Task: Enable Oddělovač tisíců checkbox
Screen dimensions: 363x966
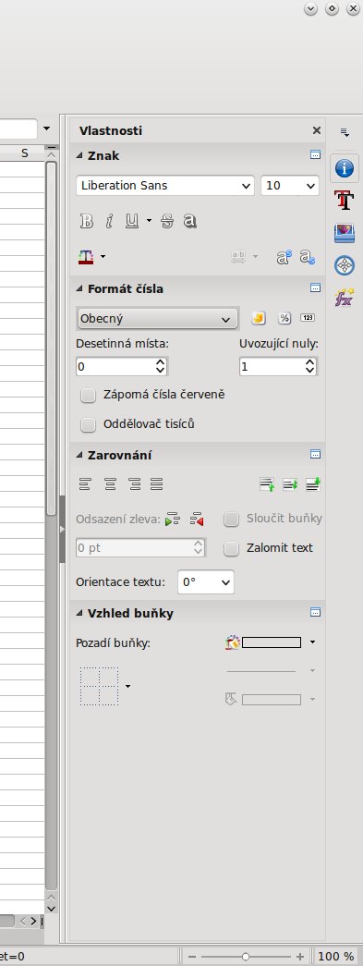Action: (x=89, y=424)
